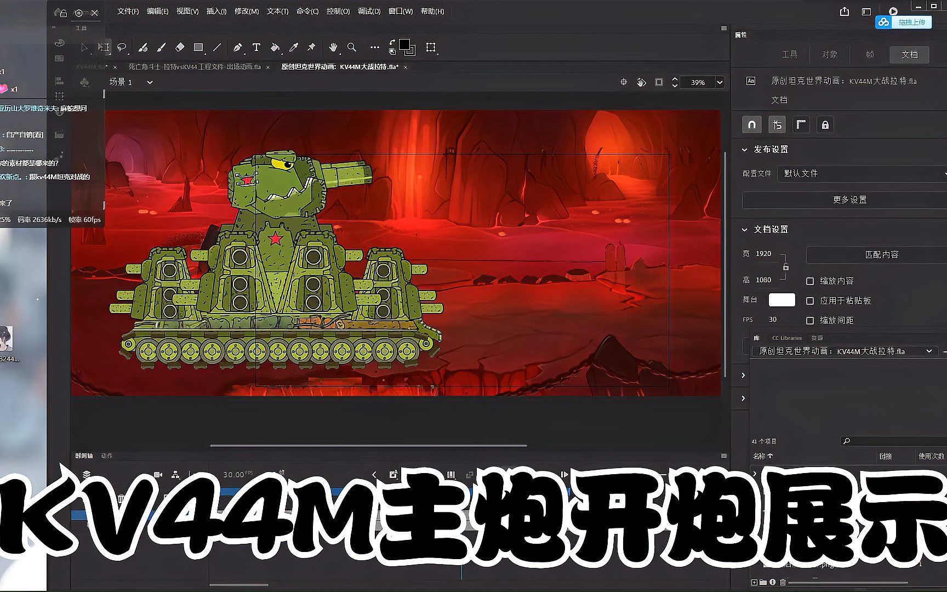Click the Rotation tool beside zoom box
The image size is (947, 592).
coord(641,82)
